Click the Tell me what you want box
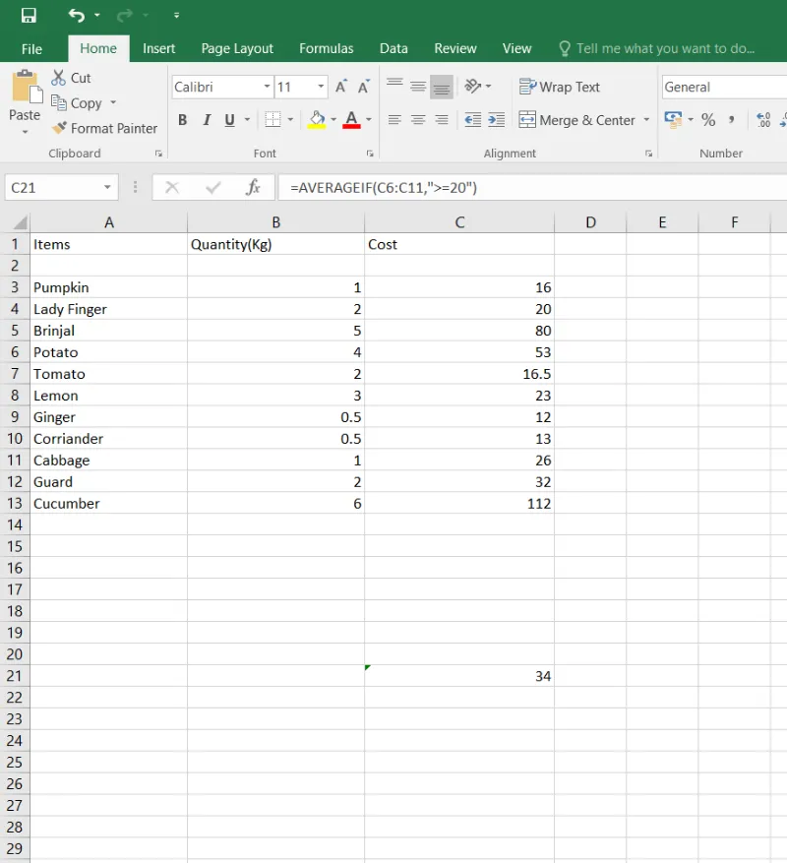The image size is (787, 863). [x=657, y=48]
